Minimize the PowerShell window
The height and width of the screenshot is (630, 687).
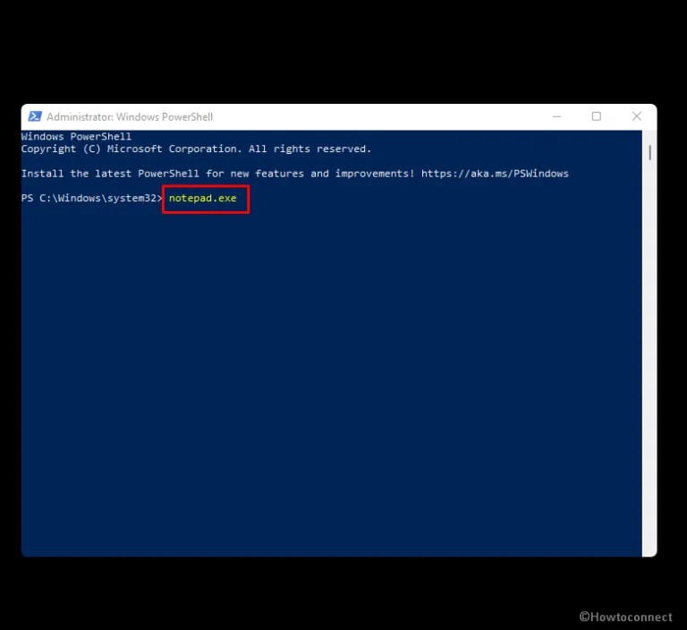point(556,116)
